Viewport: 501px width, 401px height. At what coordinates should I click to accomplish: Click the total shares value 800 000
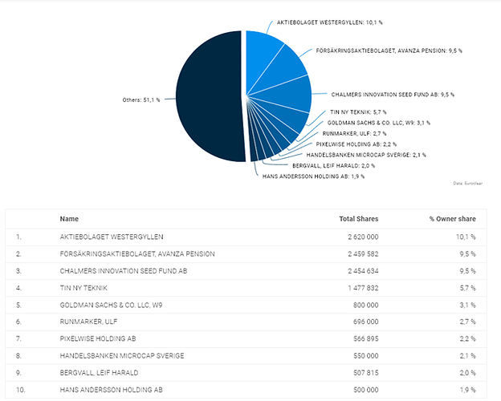[x=365, y=305]
